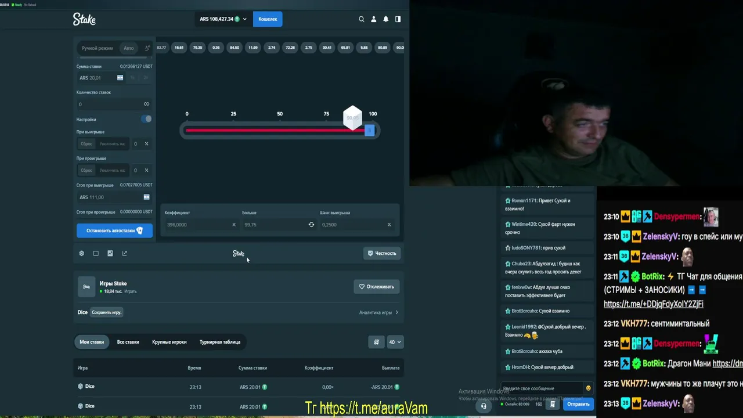Click the Отслеживать follow button
Image resolution: width=743 pixels, height=418 pixels.
376,287
